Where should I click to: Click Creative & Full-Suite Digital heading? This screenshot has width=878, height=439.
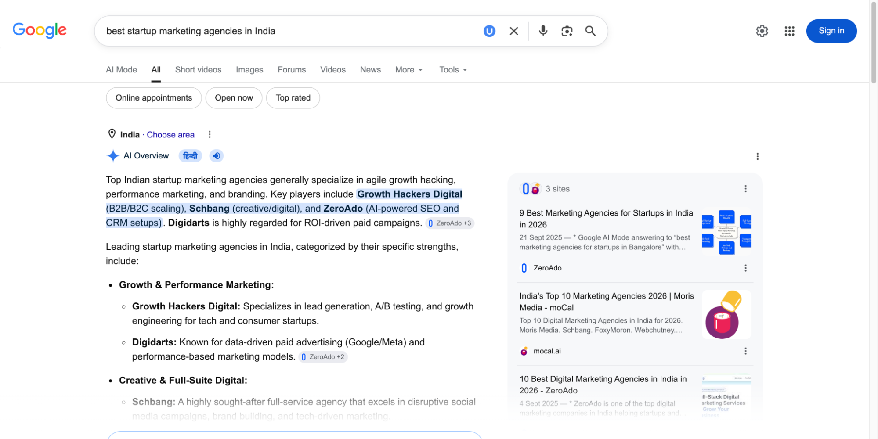(x=183, y=380)
